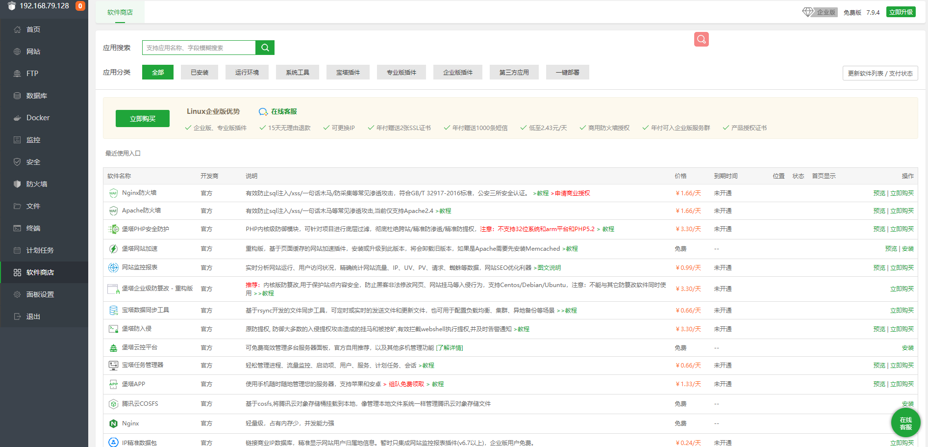Open the 数据库 database sidebar icon
This screenshot has height=447, width=928.
[17, 96]
